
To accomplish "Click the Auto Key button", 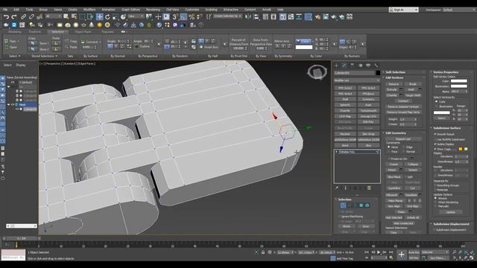I will pyautogui.click(x=414, y=252).
